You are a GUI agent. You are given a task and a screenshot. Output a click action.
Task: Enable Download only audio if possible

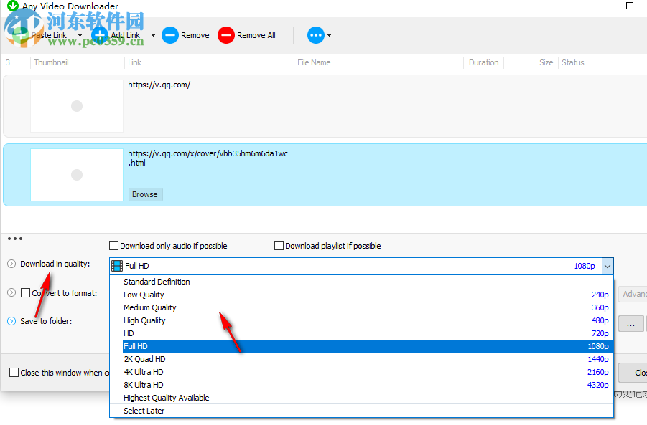pyautogui.click(x=113, y=245)
